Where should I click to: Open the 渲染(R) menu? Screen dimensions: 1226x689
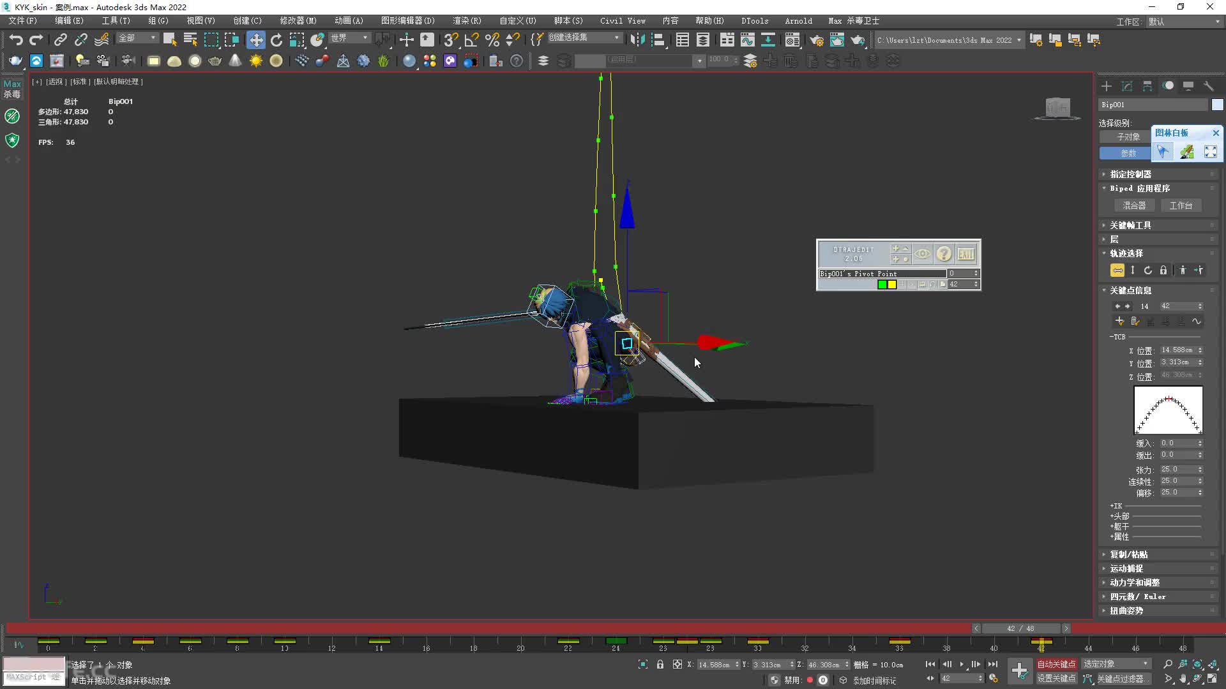[x=467, y=20]
